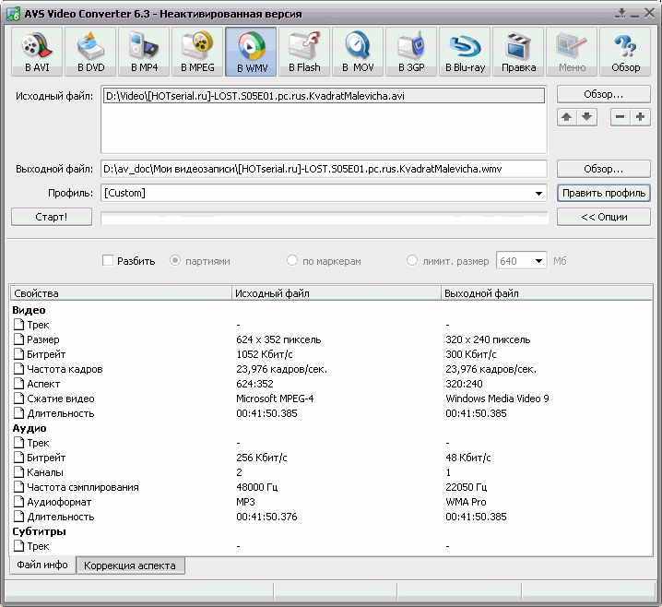Select the Сжатие видео property row
Screen dimensions: 662x607
tap(331, 399)
